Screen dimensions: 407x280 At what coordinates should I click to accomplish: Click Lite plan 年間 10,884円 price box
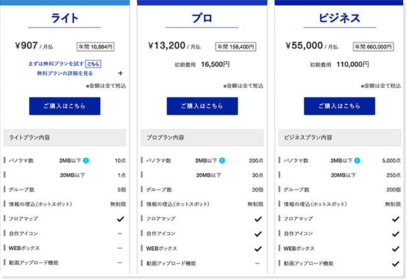96,46
